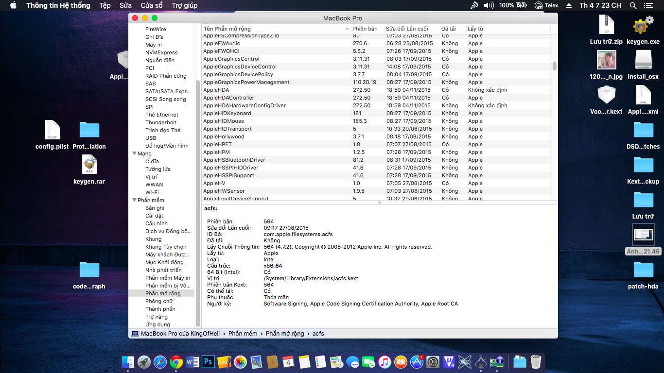The height and width of the screenshot is (373, 664).
Task: Select Đồ họa/Màn hình in sidebar
Action: [x=167, y=146]
